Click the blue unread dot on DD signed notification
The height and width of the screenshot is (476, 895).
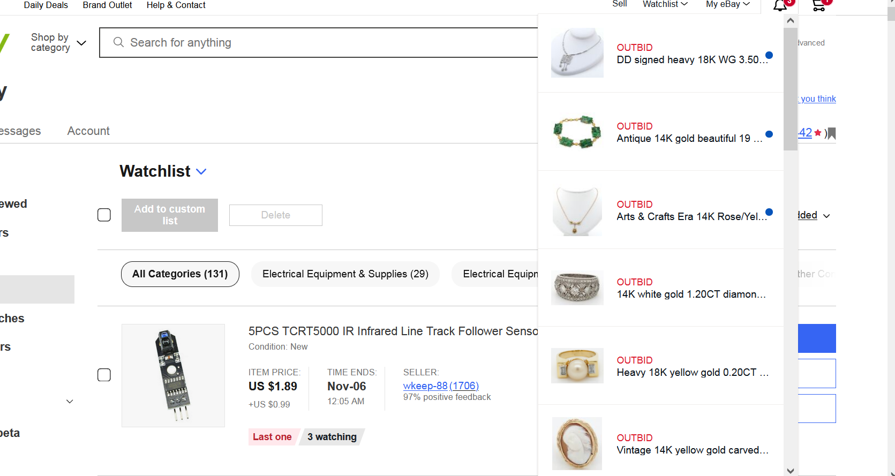pyautogui.click(x=769, y=55)
